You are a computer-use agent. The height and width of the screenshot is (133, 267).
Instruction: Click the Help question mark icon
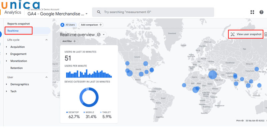[x=261, y=12]
